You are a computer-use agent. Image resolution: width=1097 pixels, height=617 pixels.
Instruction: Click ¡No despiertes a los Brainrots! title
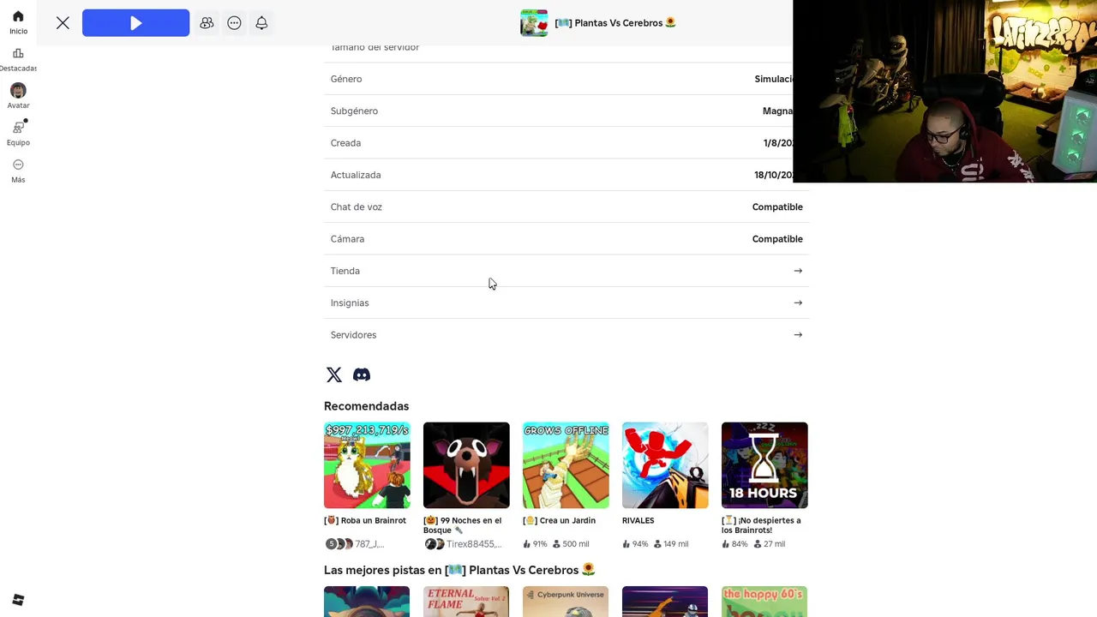(761, 525)
